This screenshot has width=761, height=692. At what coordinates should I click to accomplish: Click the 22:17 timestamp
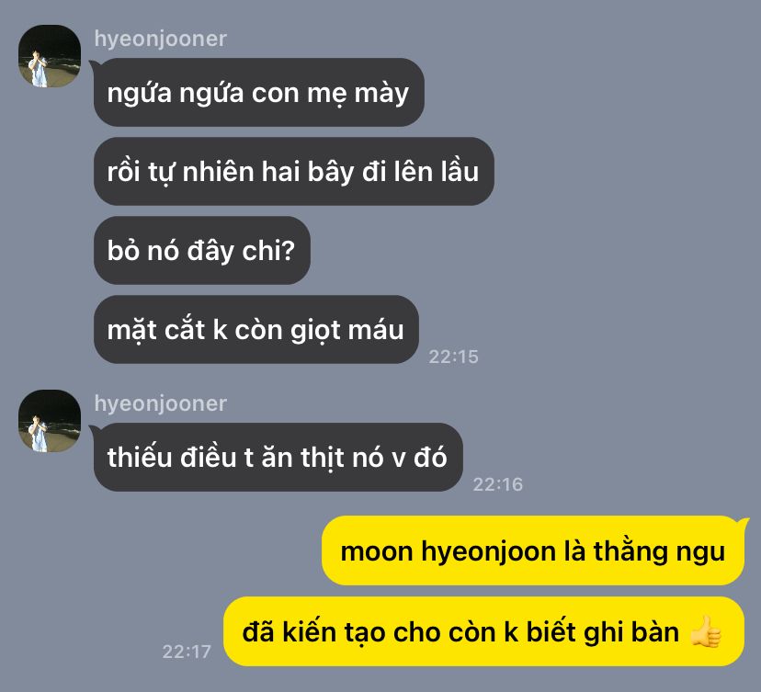point(187,652)
